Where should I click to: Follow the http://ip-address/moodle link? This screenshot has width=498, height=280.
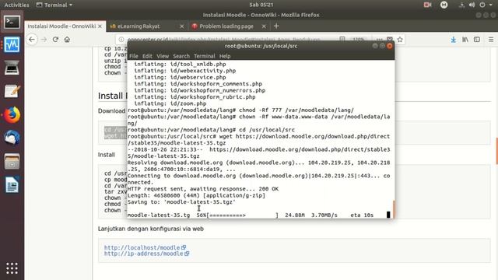point(147,254)
